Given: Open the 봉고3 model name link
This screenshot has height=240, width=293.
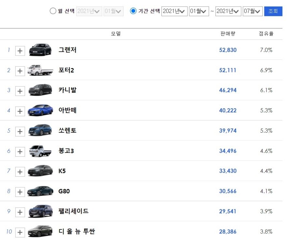Looking at the screenshot, I should pos(66,151).
